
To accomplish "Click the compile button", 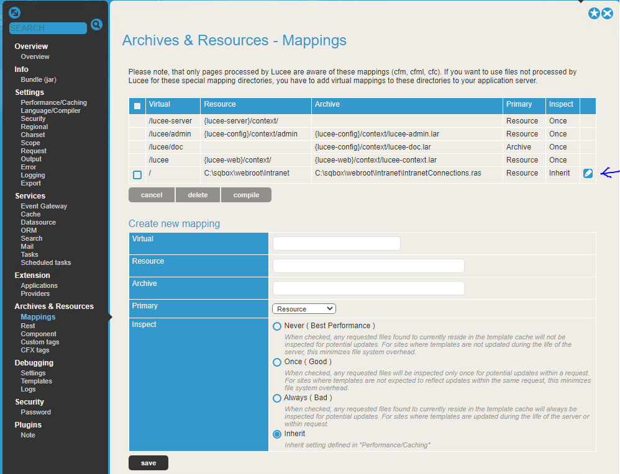I will (x=247, y=195).
